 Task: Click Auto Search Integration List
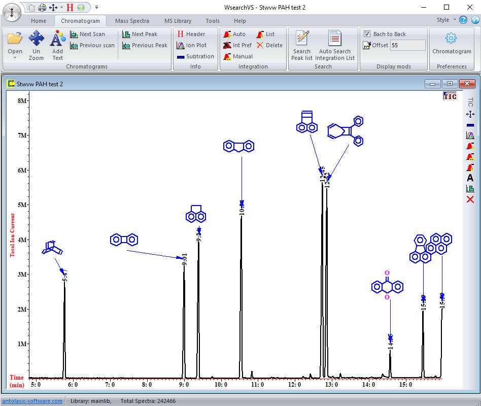pos(334,45)
